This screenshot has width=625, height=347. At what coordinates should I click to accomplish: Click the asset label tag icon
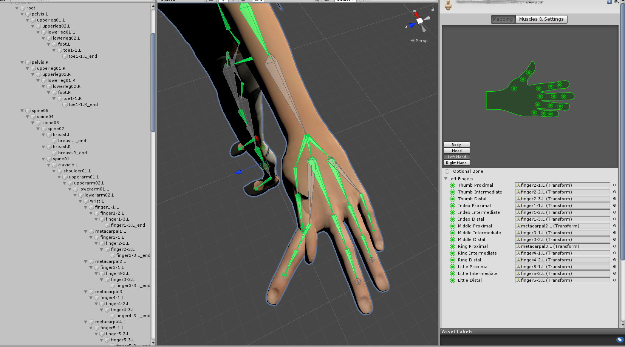click(x=620, y=340)
